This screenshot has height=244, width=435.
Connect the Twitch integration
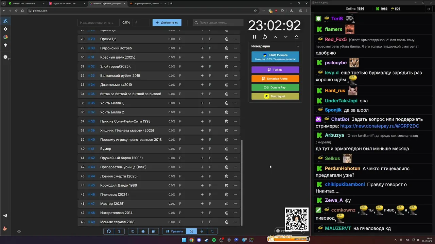coord(275,70)
